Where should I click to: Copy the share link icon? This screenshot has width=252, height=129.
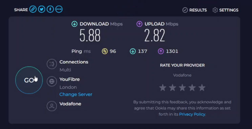(33, 10)
